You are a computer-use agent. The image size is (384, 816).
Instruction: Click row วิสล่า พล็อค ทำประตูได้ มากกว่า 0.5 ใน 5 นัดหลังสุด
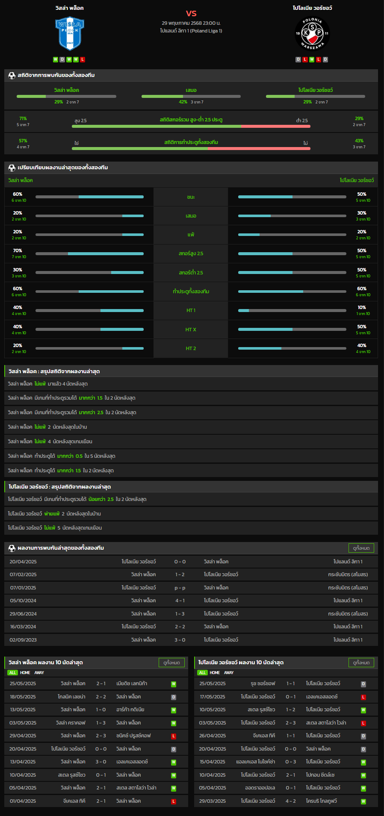point(191,456)
